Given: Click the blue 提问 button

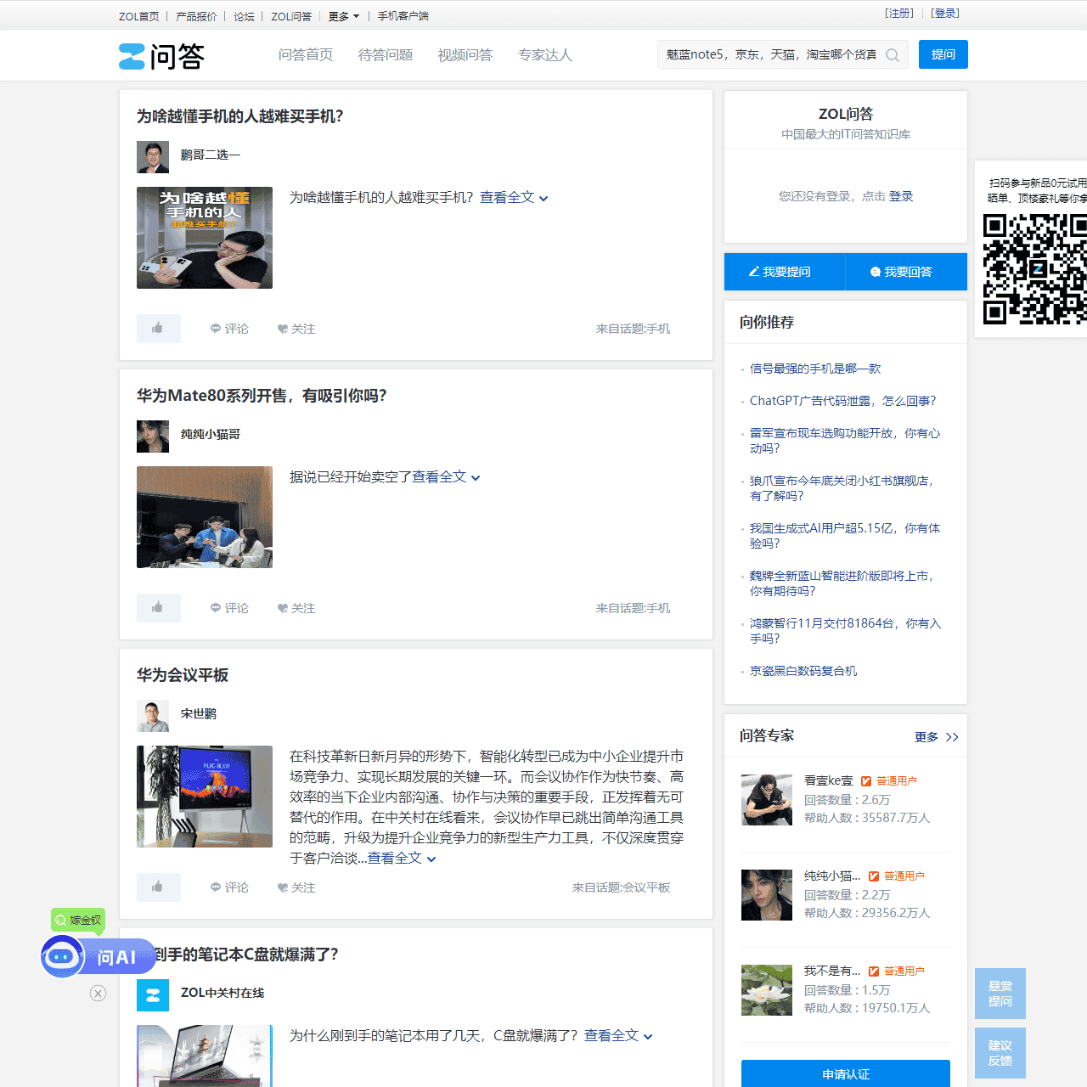Looking at the screenshot, I should pyautogui.click(x=943, y=54).
